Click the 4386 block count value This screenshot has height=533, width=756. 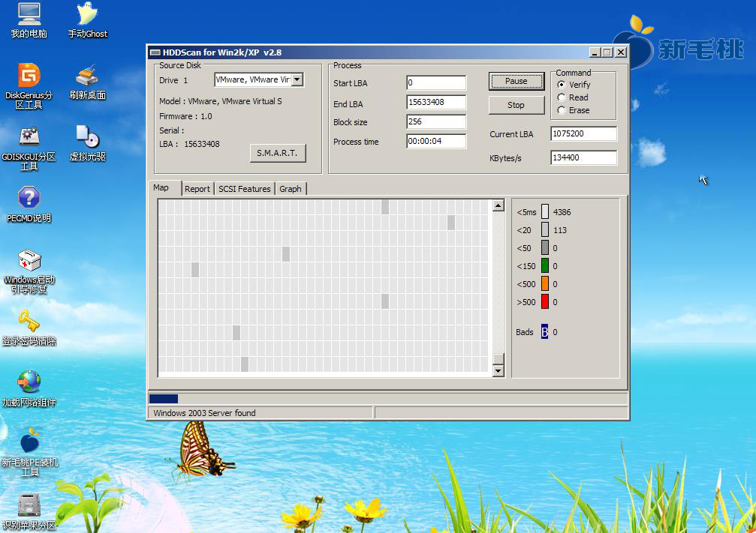[562, 212]
